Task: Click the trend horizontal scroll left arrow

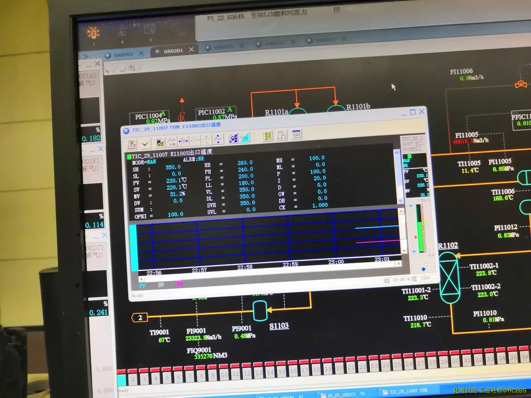Action: [141, 280]
